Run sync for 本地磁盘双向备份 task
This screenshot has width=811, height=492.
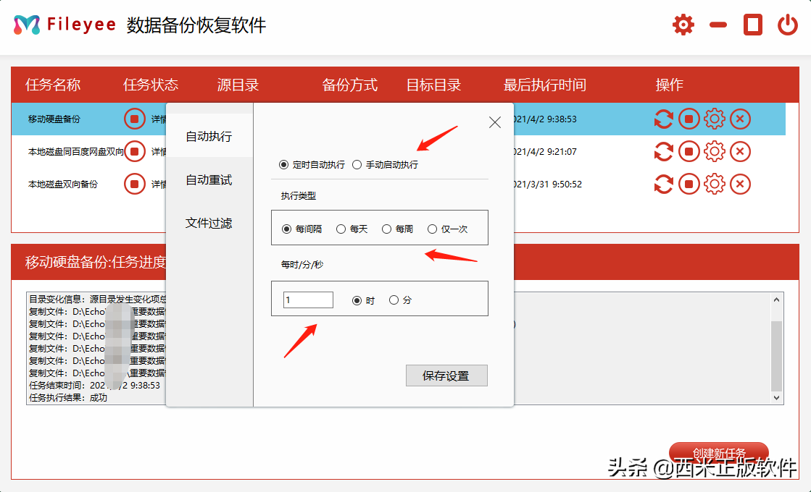point(663,184)
